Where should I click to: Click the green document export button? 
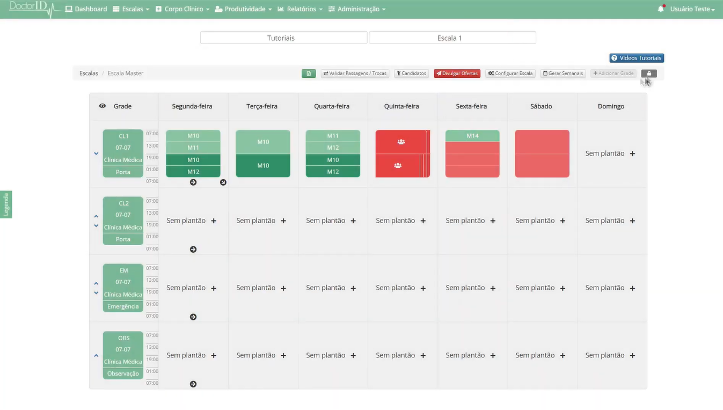[x=309, y=74]
